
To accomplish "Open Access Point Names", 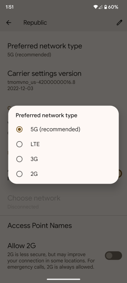I will pos(64,226).
